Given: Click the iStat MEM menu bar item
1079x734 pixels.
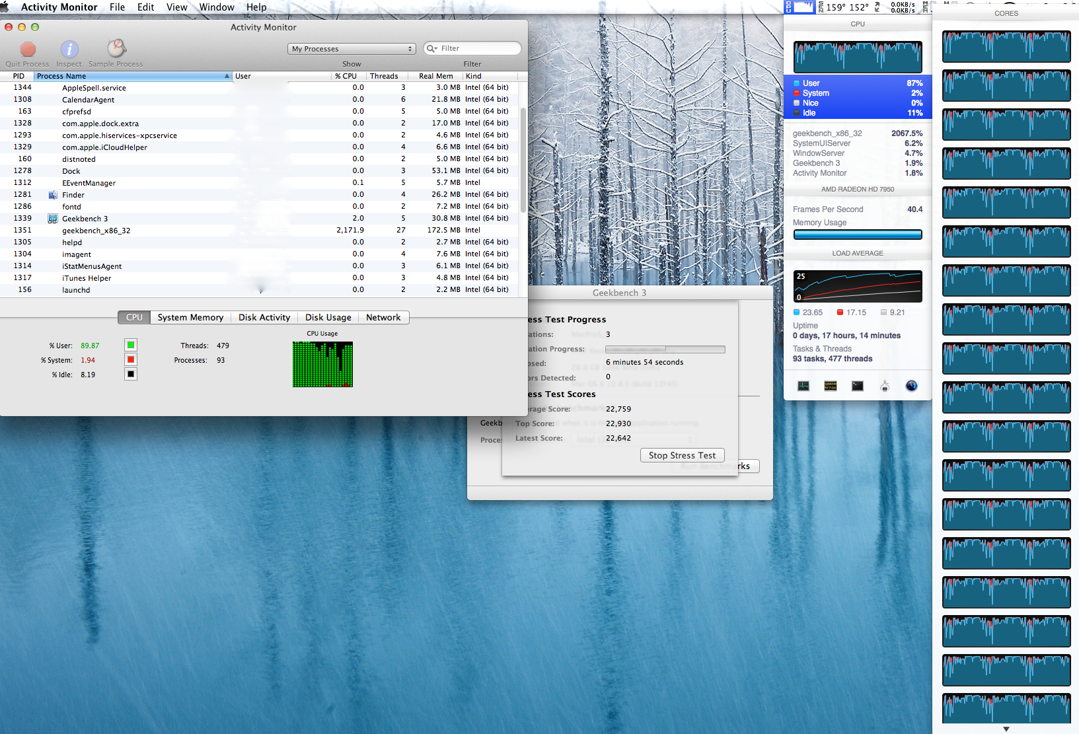Looking at the screenshot, I should coord(926,7).
